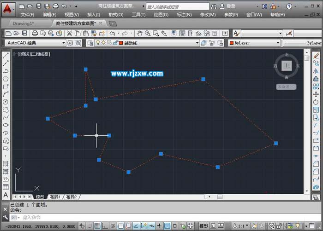This screenshot has width=323, height=231.
Task: Select the Erase tool in modify toolbar
Action: pyautogui.click(x=316, y=56)
